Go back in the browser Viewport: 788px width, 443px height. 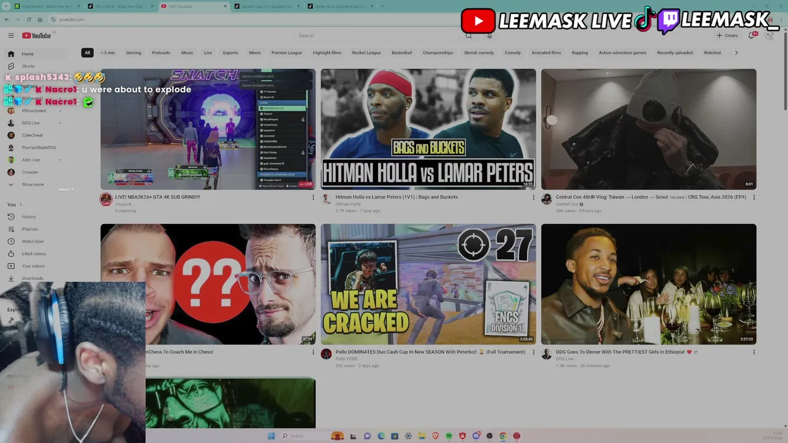7,19
